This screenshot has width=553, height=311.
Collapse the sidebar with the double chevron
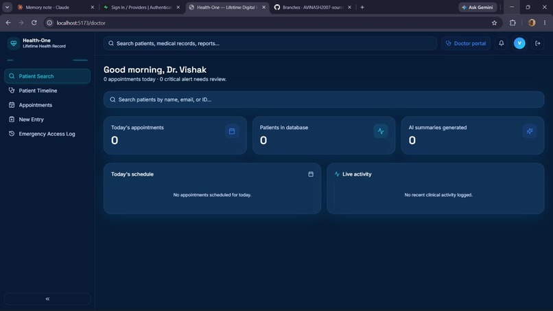[x=47, y=299]
